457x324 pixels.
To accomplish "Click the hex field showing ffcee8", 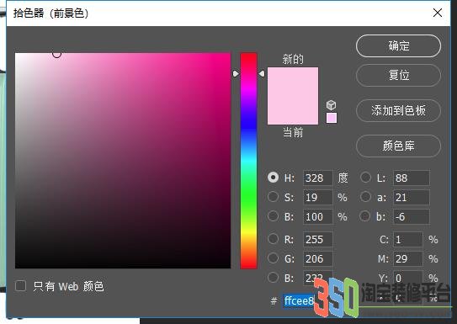I will (299, 300).
